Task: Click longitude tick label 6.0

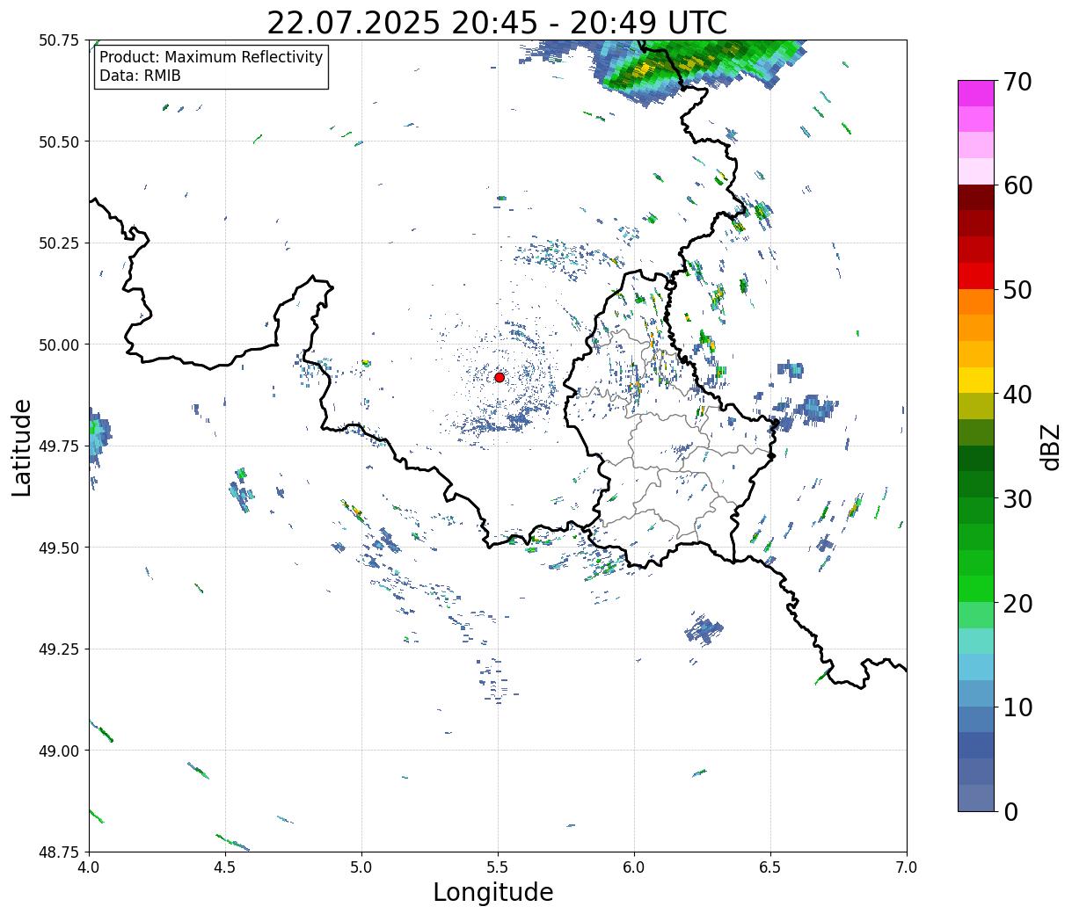Action: pyautogui.click(x=634, y=867)
